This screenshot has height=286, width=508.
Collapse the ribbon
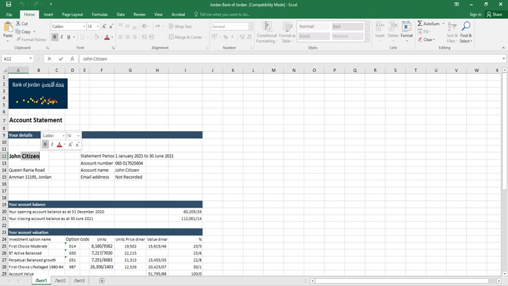(503, 48)
